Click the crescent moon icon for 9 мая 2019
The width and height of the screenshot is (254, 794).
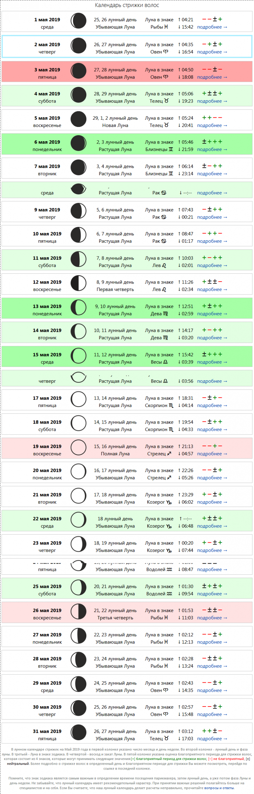coord(78,211)
